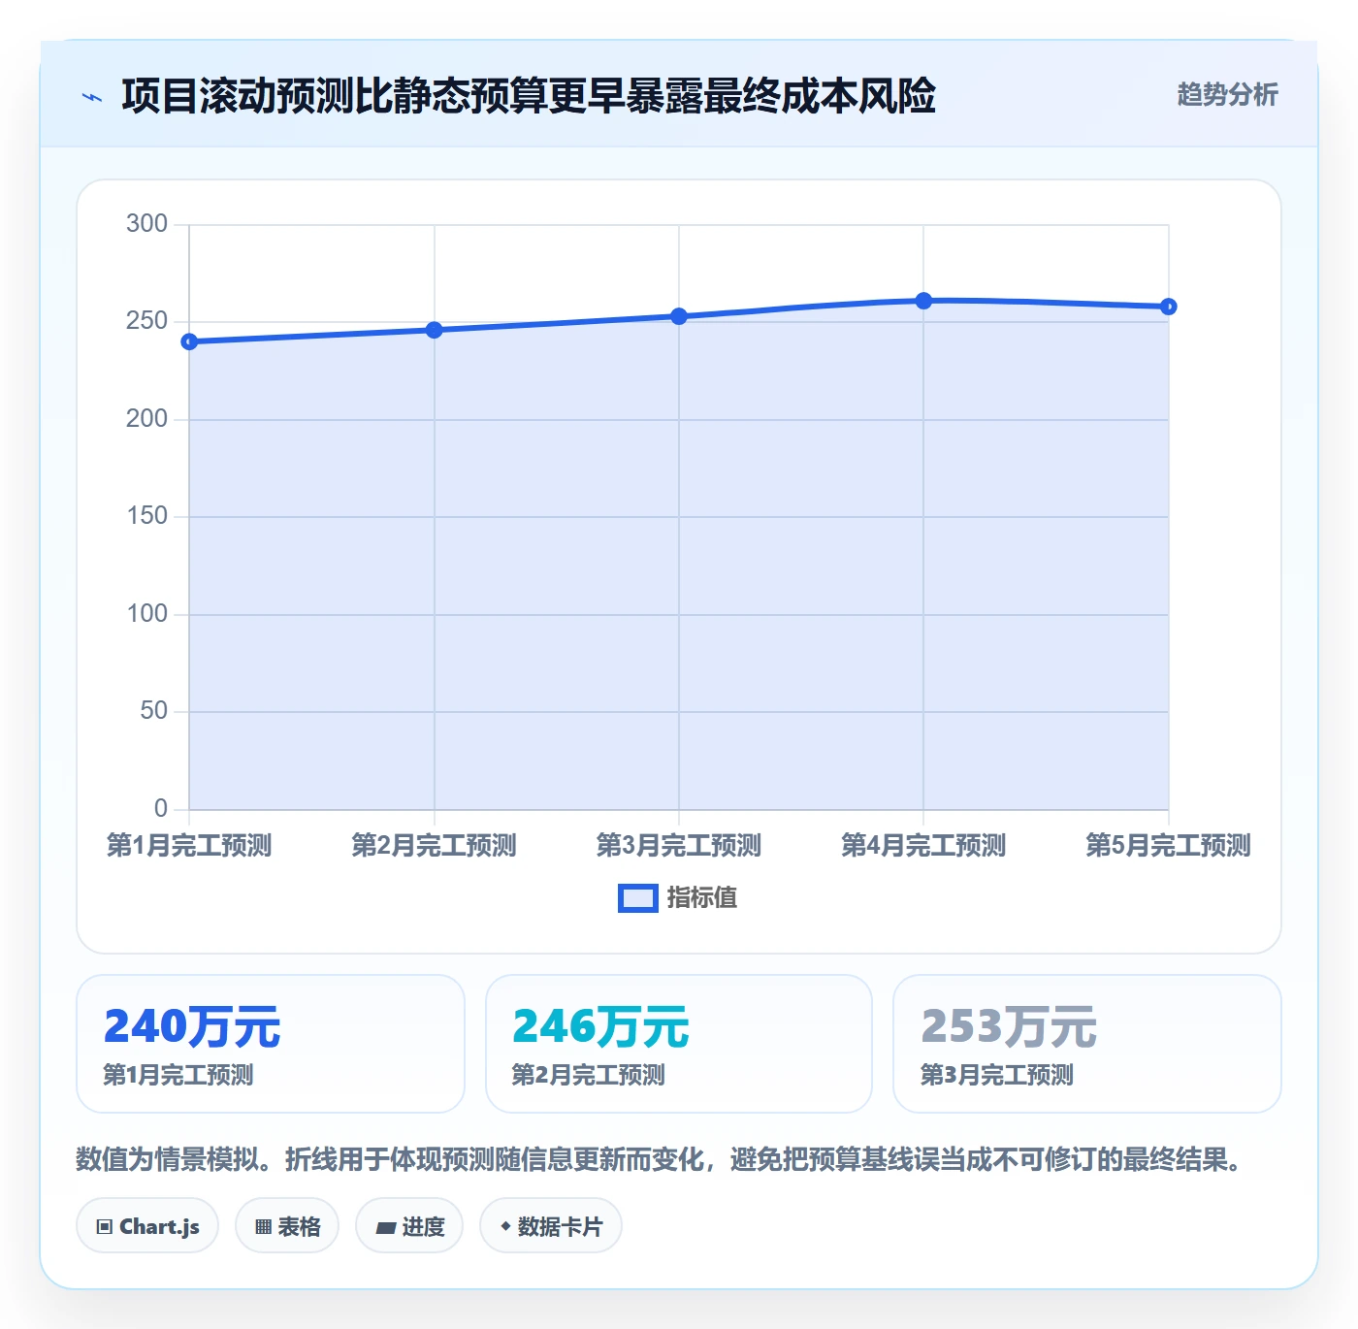Click the y-axis value 300
Image resolution: width=1358 pixels, height=1329 pixels.
click(x=147, y=224)
